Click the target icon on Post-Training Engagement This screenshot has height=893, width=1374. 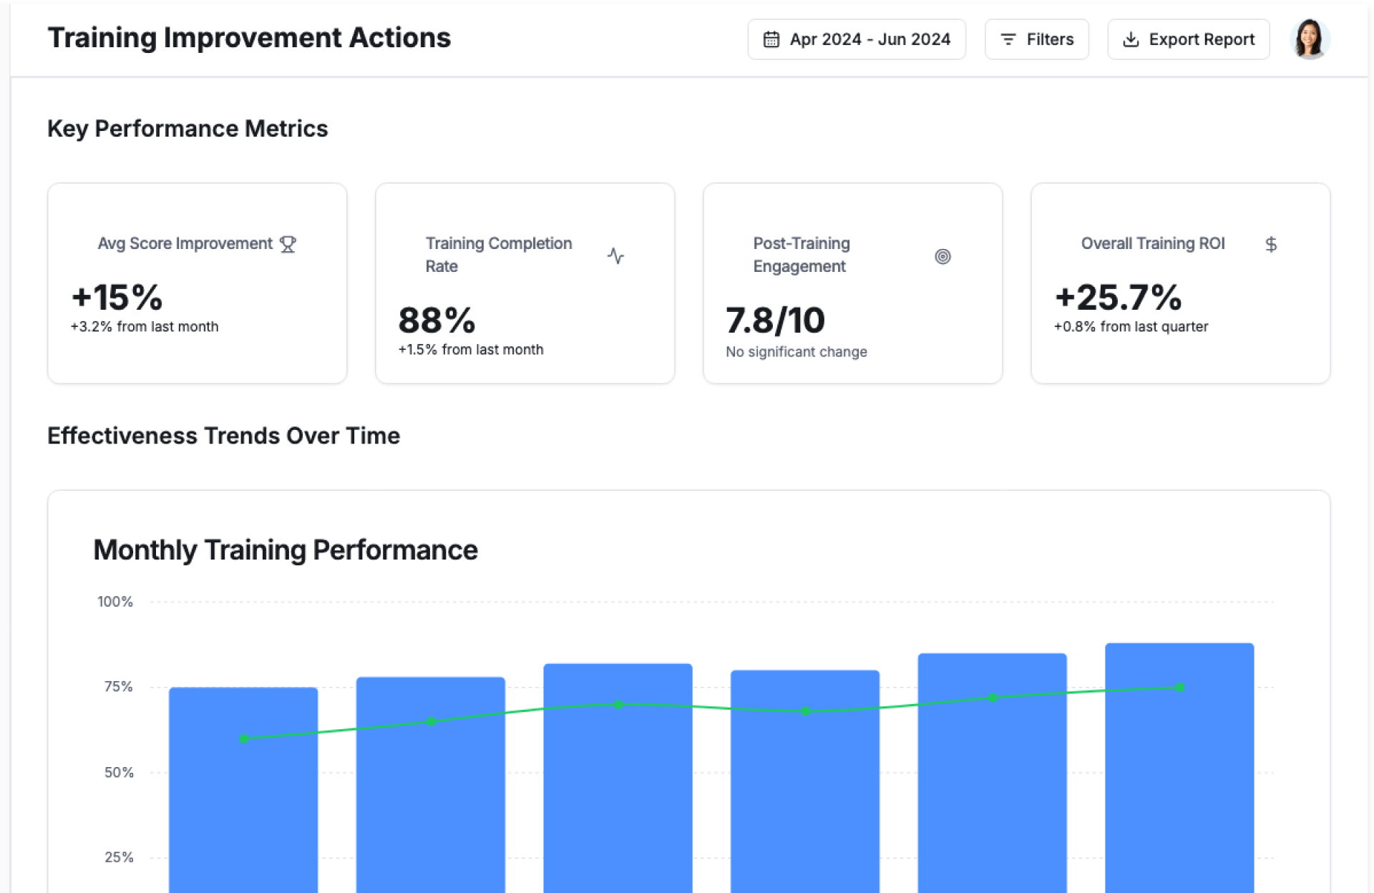coord(942,256)
